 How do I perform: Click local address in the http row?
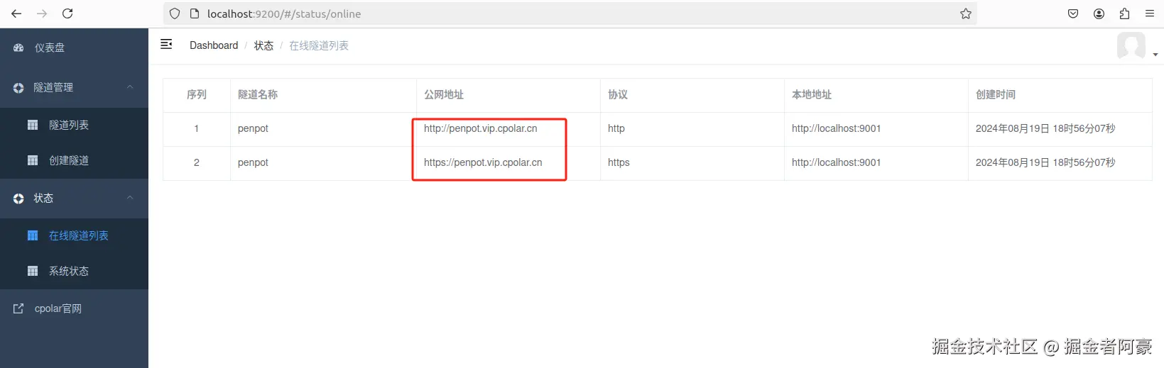point(837,128)
